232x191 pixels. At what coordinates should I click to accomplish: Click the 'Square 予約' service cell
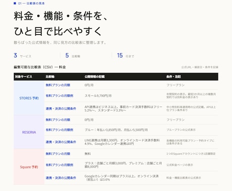point(29,167)
